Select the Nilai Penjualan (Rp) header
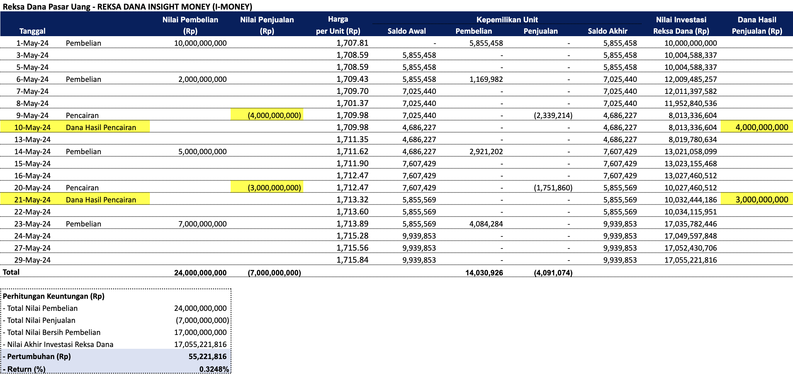This screenshot has height=375, width=793. click(x=267, y=25)
